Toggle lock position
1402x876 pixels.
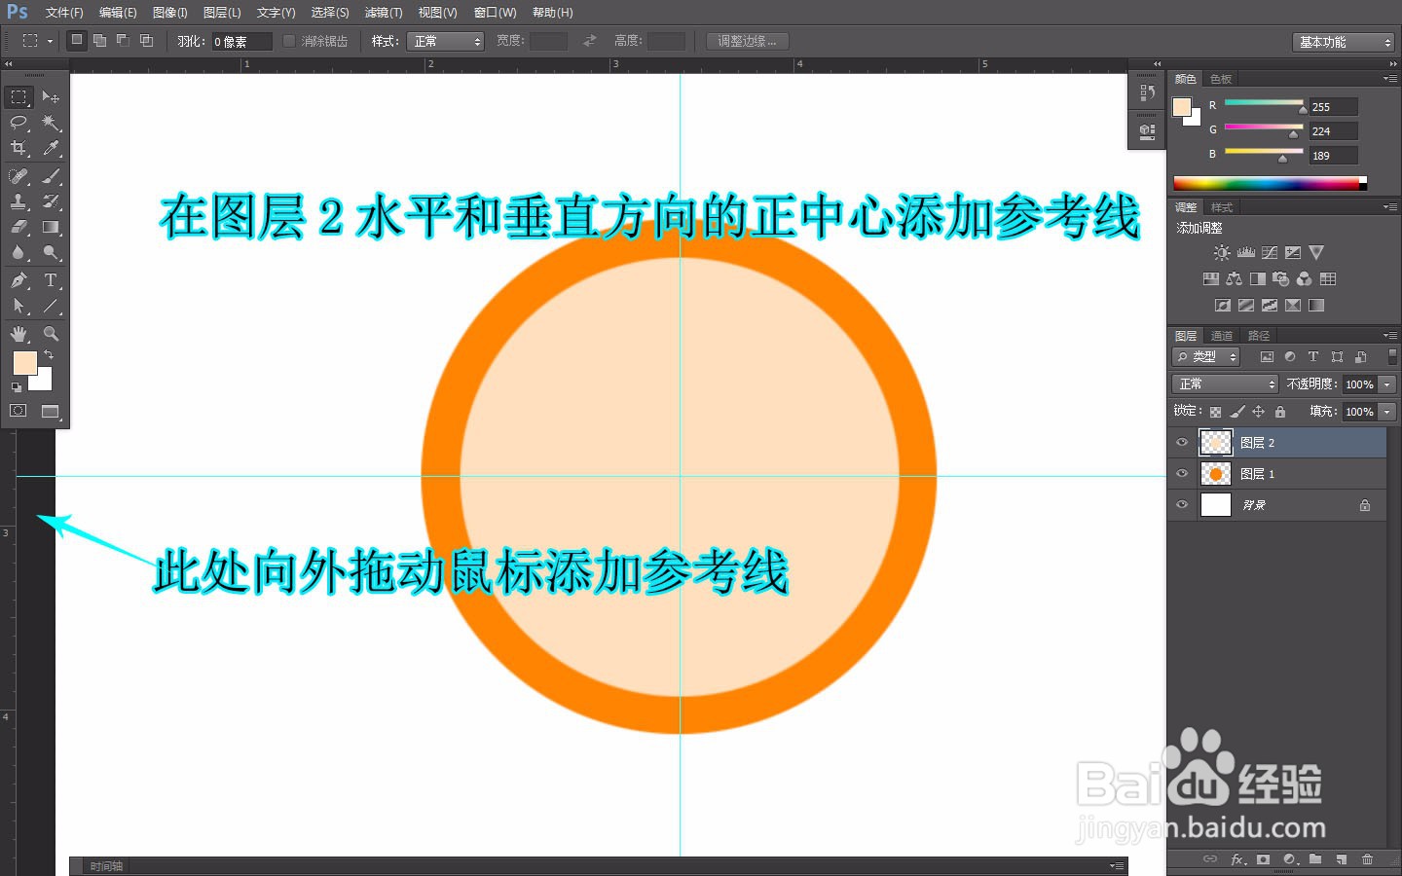point(1259,412)
